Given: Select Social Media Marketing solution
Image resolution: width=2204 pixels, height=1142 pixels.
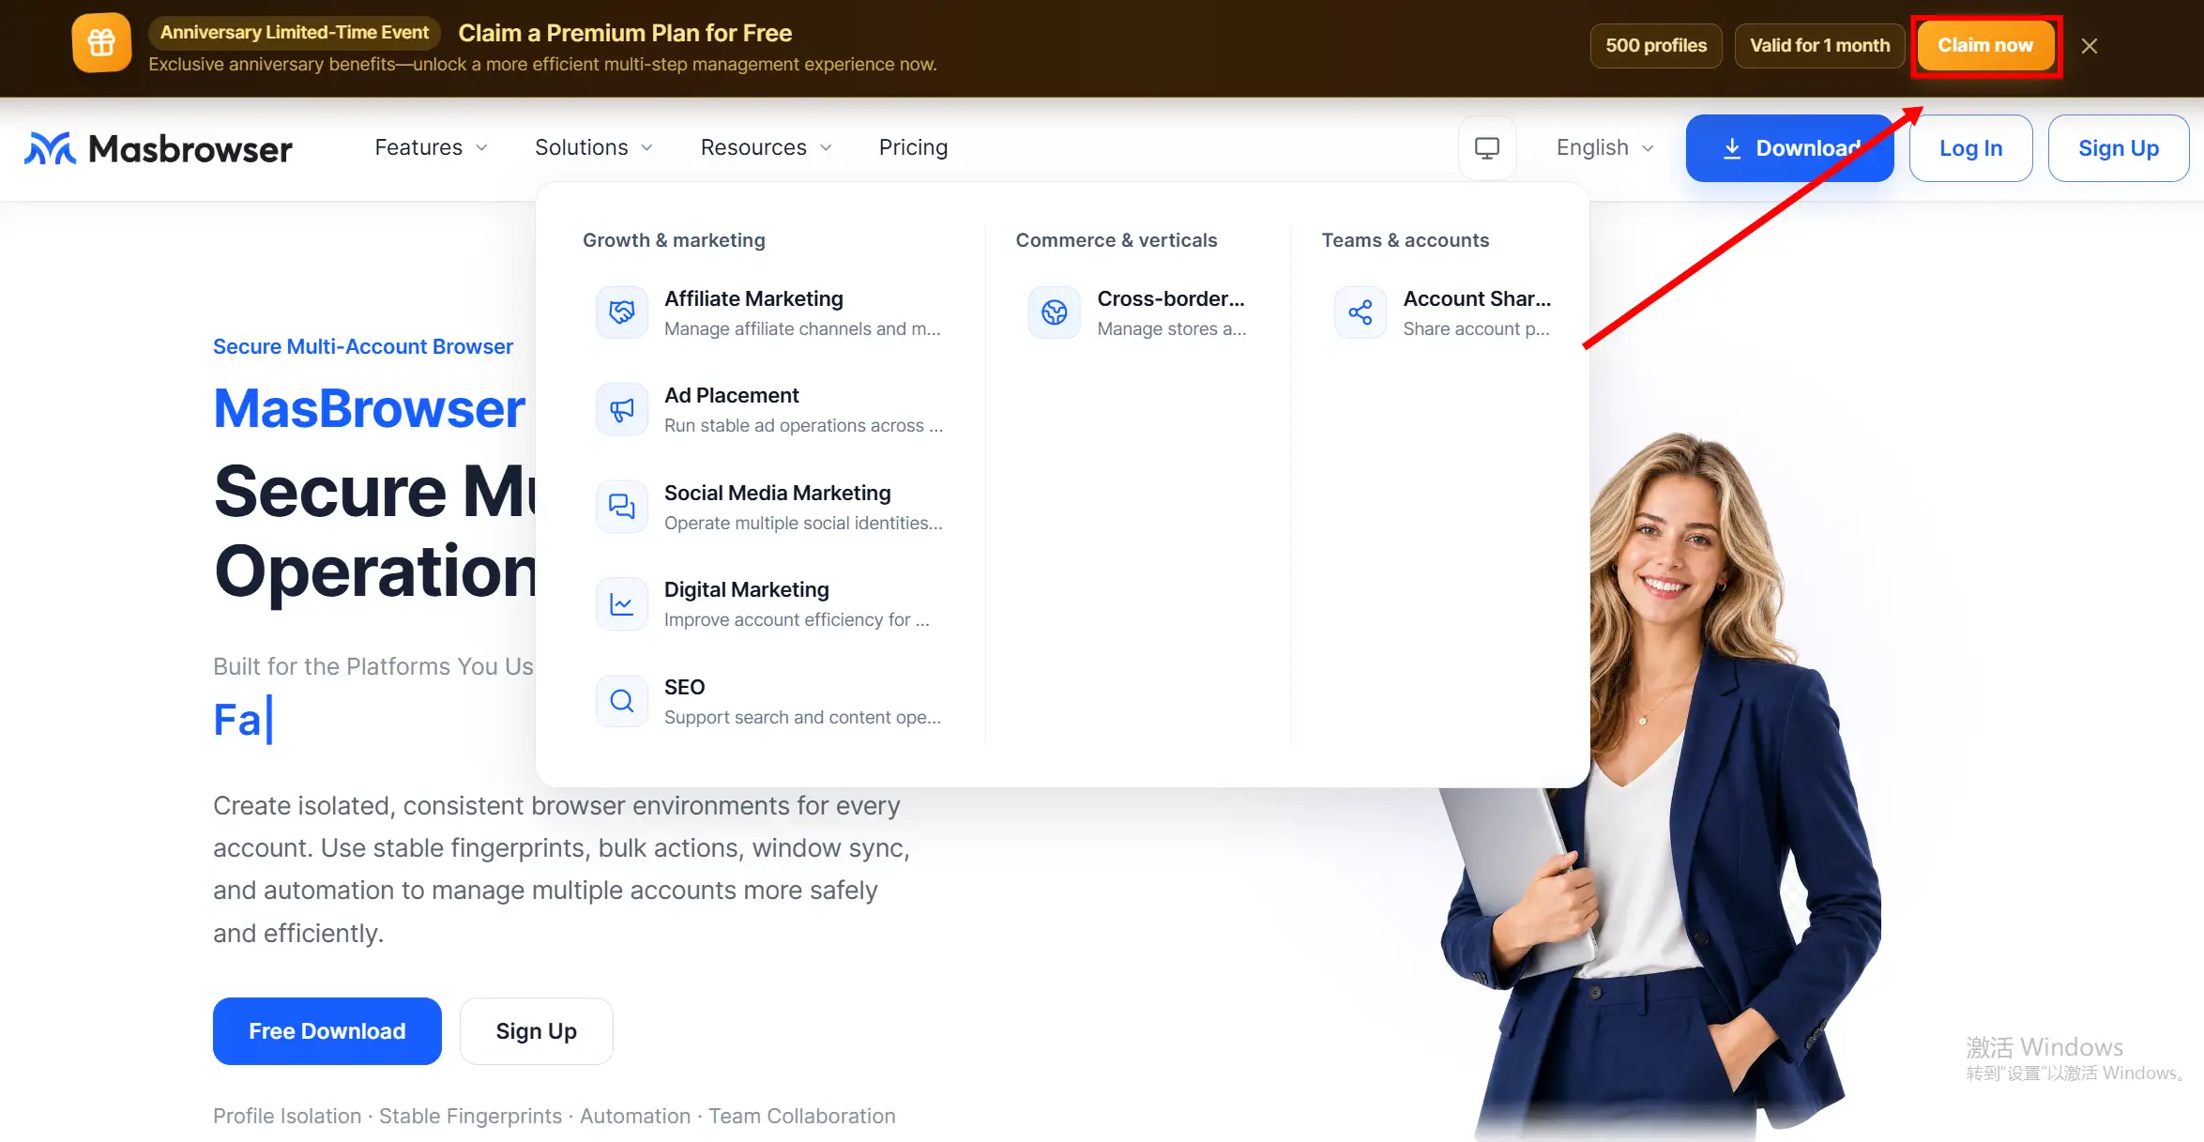Looking at the screenshot, I should coord(769,507).
